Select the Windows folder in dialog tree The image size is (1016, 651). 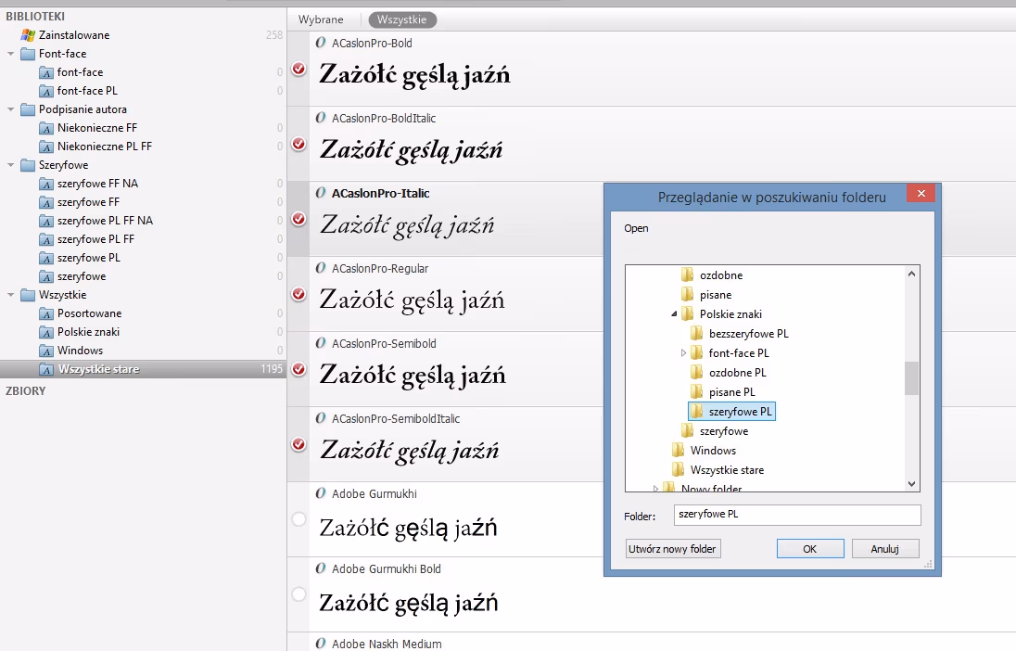pos(713,450)
